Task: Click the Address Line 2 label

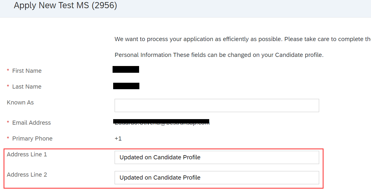Action: (27, 175)
